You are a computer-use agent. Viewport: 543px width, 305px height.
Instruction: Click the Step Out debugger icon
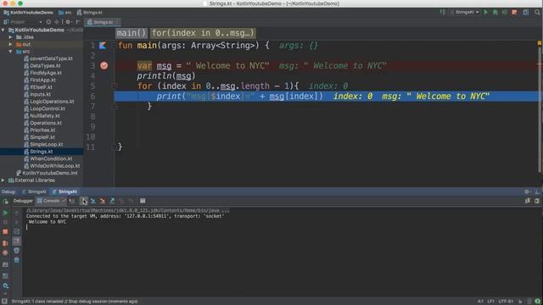(112, 201)
